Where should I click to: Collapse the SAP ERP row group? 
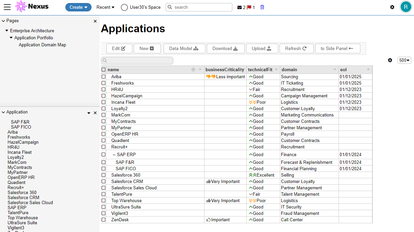(x=114, y=155)
